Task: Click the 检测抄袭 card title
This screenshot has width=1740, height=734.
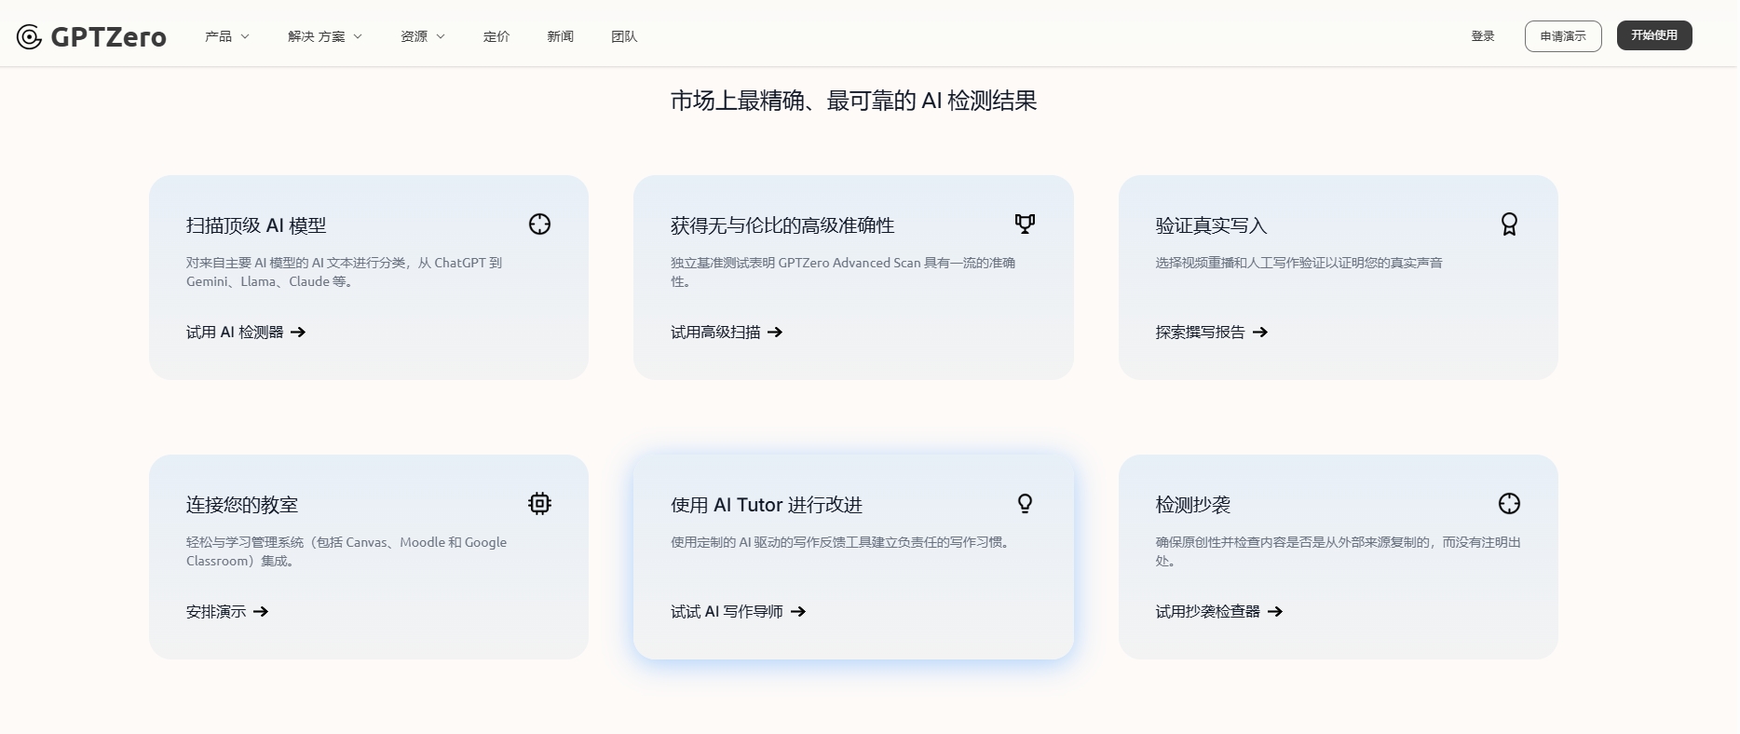Action: click(1193, 505)
